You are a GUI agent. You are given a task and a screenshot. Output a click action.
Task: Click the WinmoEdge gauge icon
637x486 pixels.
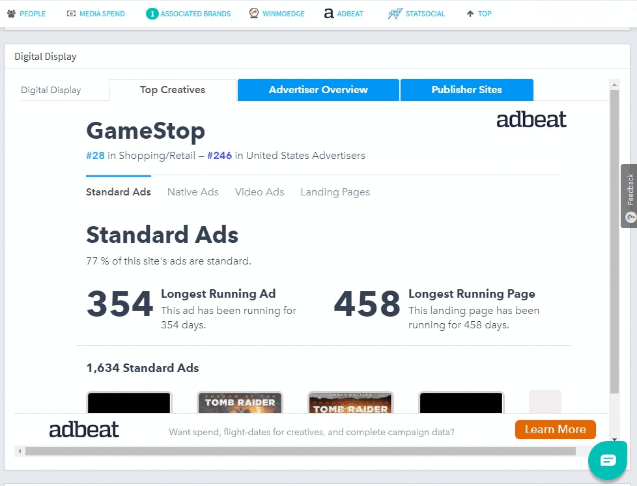coord(254,13)
